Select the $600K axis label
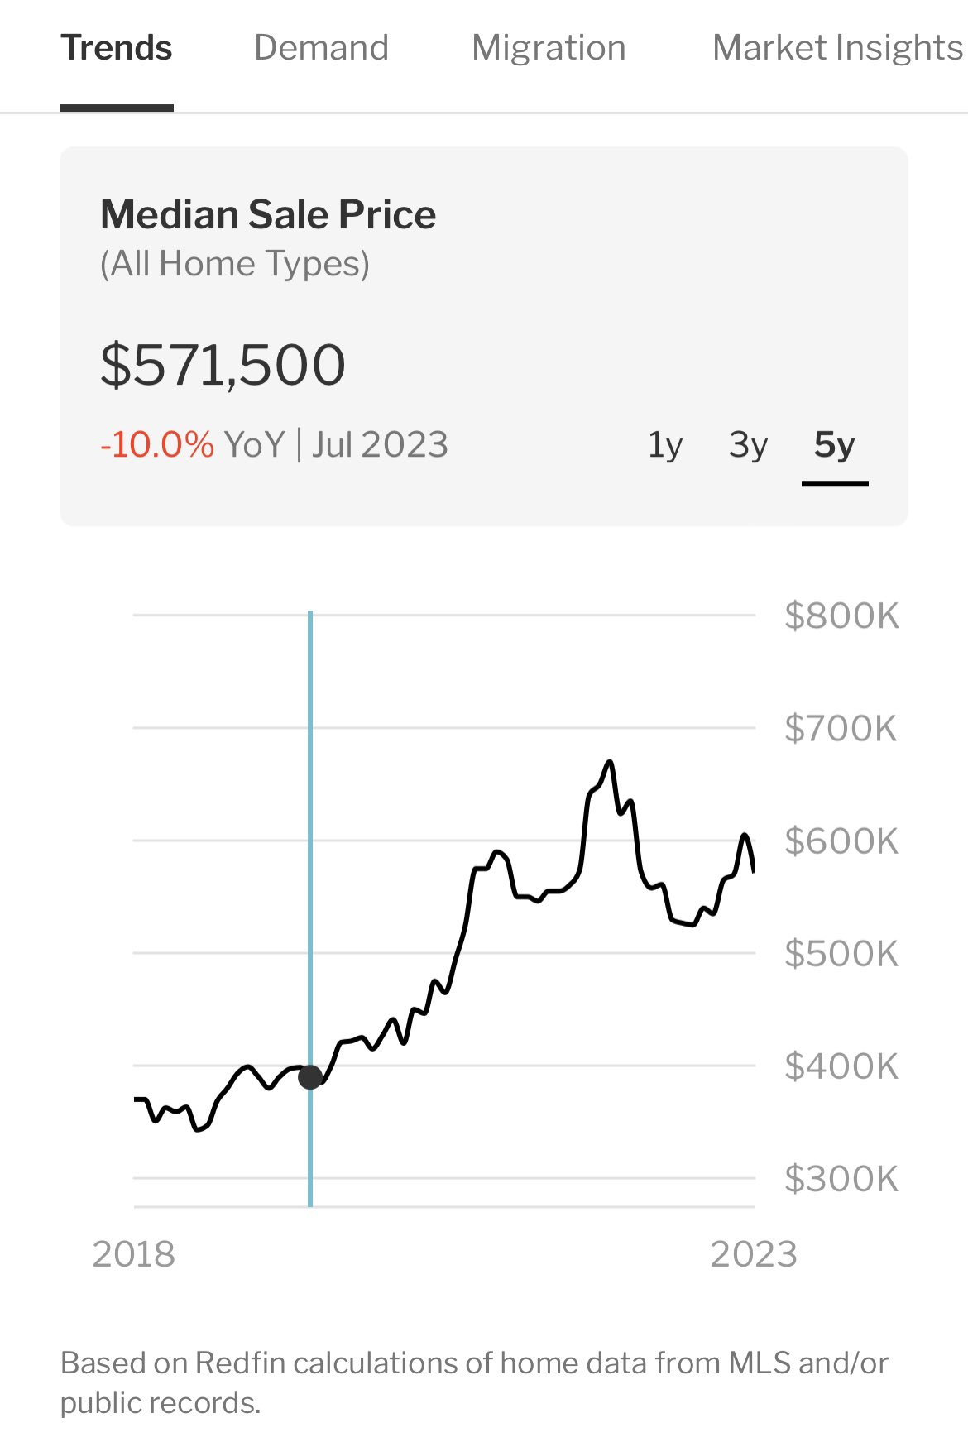 coord(841,841)
